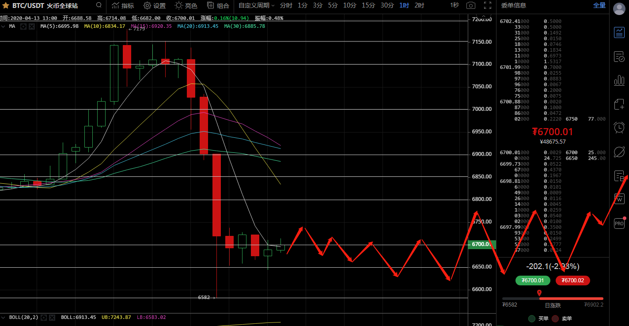Toggle the 买单 buy orders legend
629x326 pixels.
[x=538, y=318]
